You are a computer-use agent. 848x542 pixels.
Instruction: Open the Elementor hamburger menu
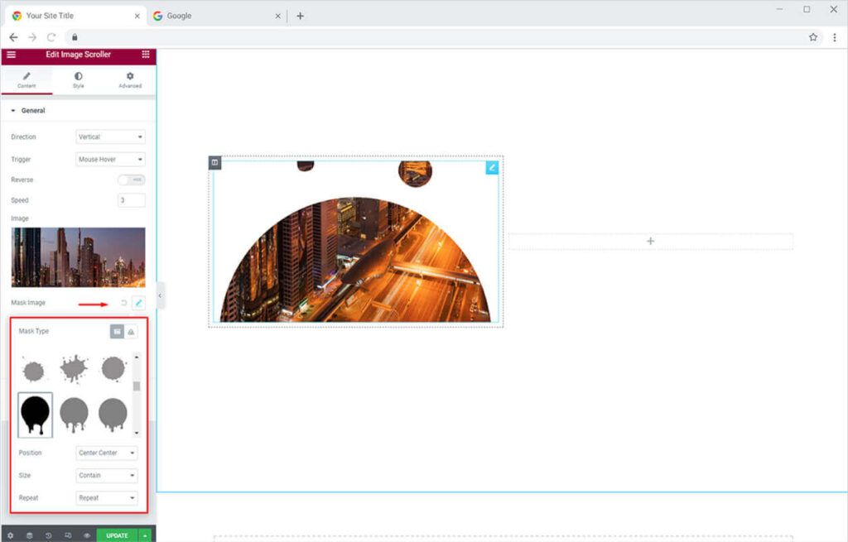[11, 55]
